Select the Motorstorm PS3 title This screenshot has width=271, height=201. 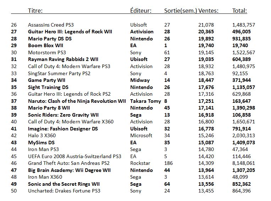[x=47, y=52]
